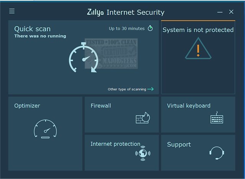Open the Optimizer tile label
The image size is (245, 179).
[27, 106]
